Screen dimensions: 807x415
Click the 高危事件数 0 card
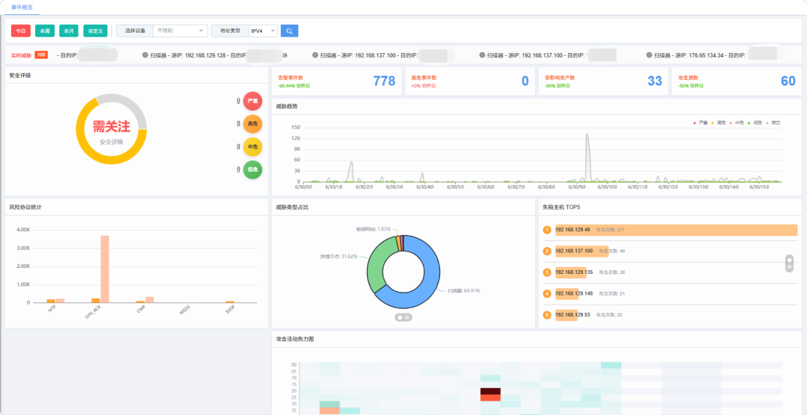470,81
